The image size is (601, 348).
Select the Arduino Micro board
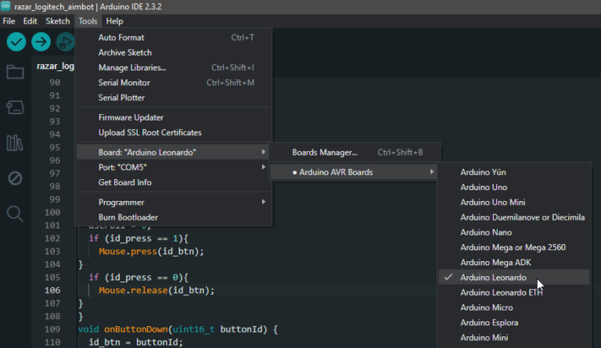coord(513,307)
